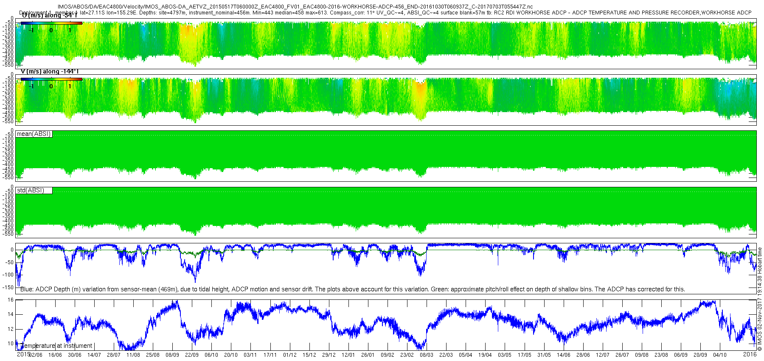Screen dimensions: 764x361
Task: Select the '30/06' date tick label
Action: [x=75, y=355]
